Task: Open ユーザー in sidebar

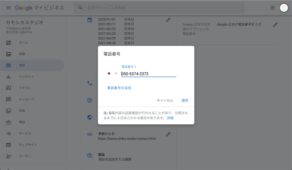Action: click(32, 156)
